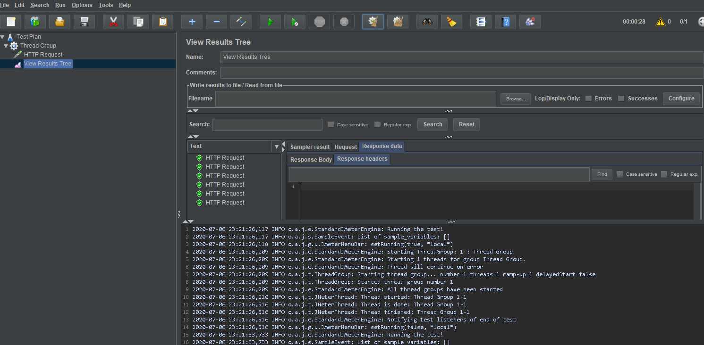
Task: Click the last toolbar icon after Help
Action: [x=530, y=22]
